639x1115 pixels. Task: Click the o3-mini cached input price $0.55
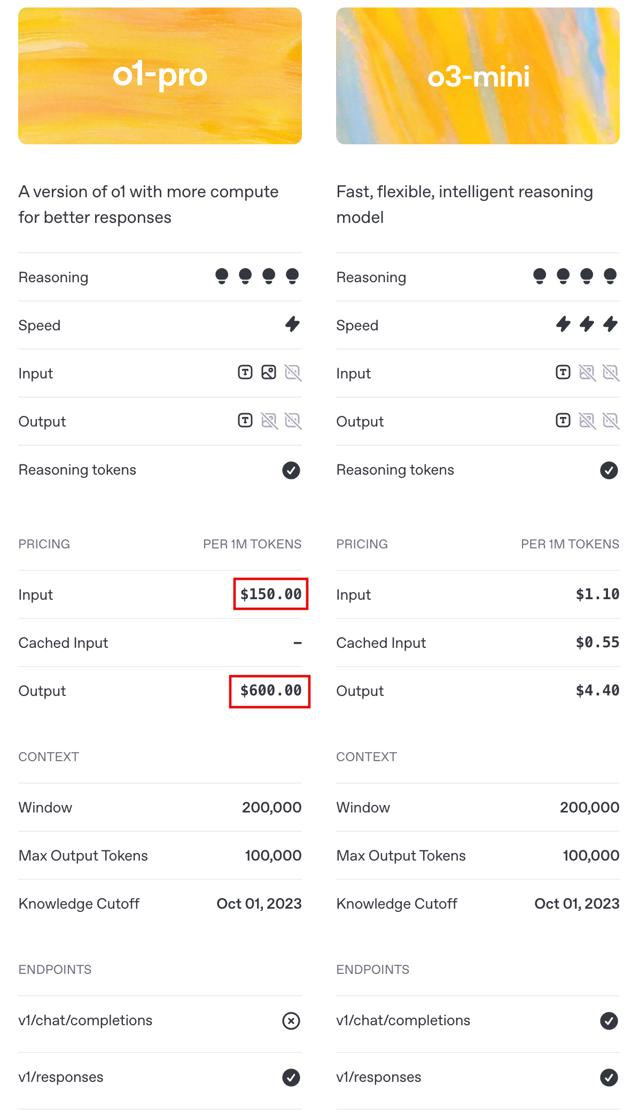pyautogui.click(x=597, y=642)
